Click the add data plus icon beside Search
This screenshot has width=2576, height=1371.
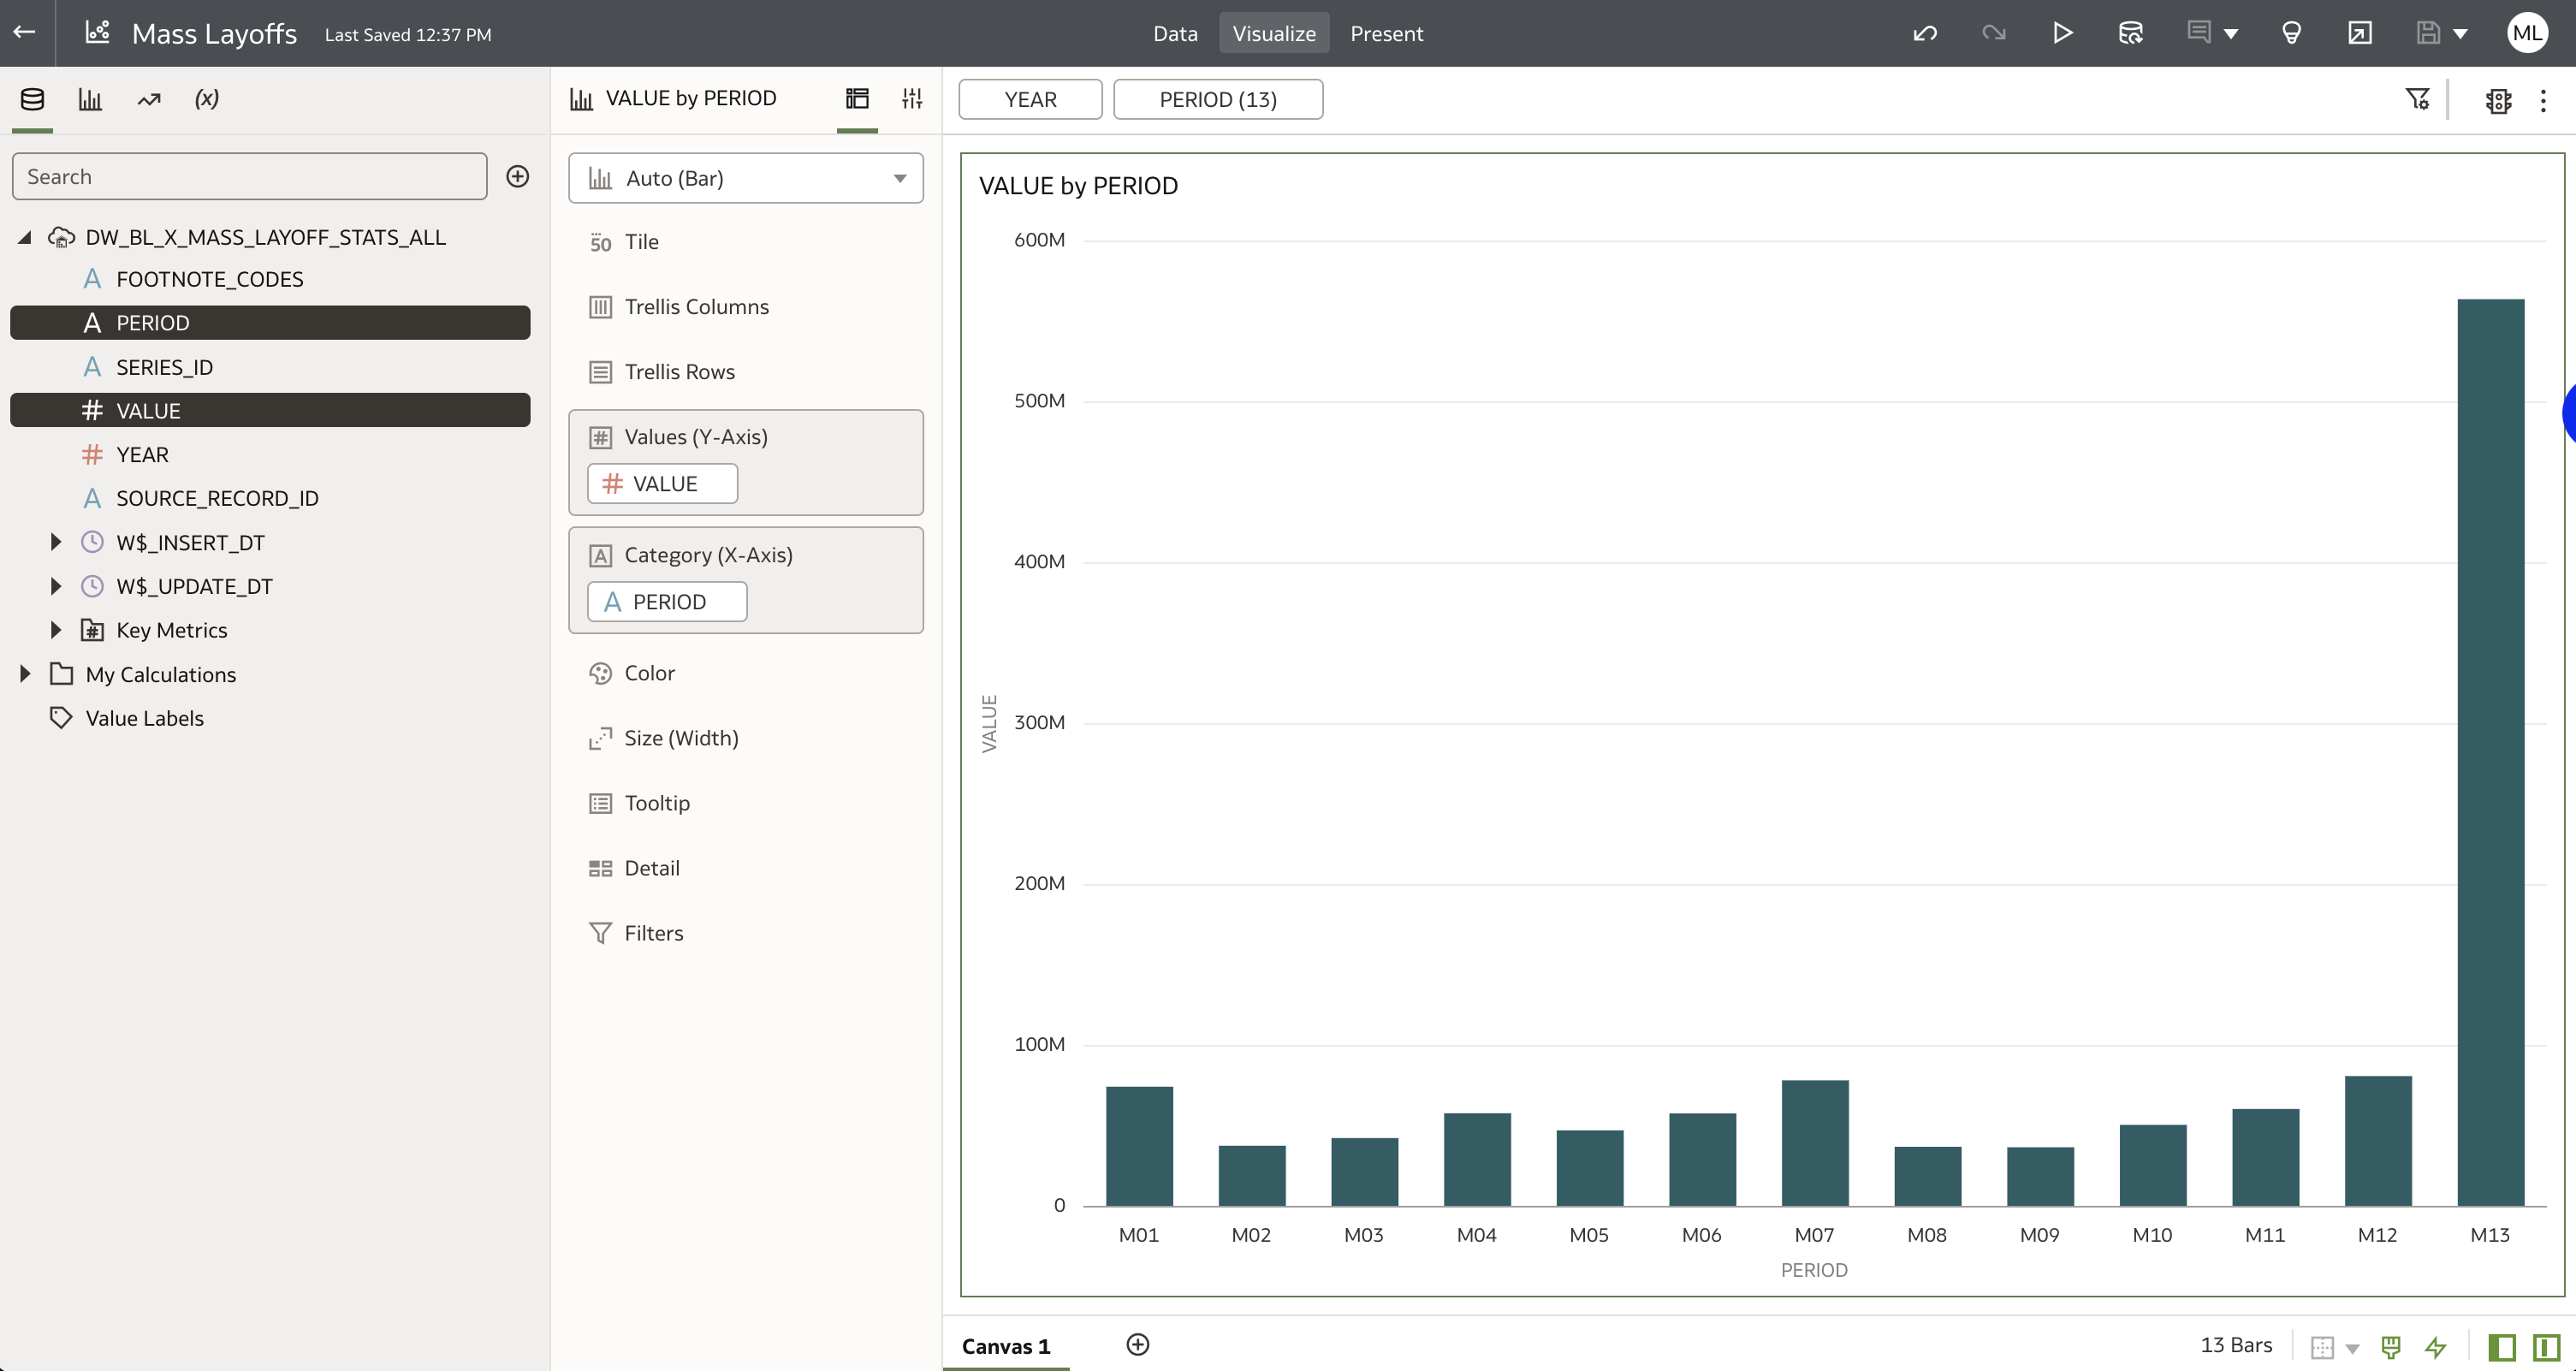[517, 176]
